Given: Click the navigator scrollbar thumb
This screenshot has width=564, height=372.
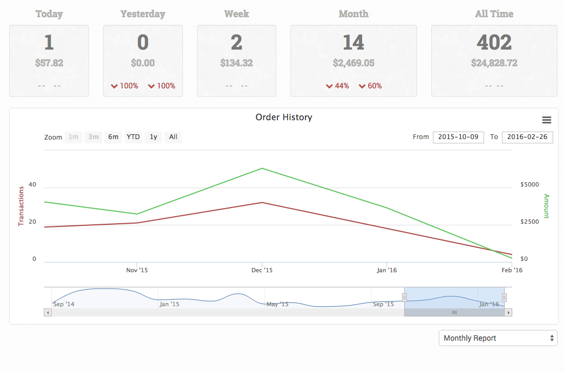Looking at the screenshot, I should [x=454, y=312].
